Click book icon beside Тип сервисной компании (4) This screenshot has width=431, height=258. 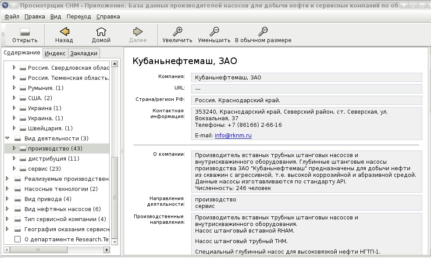click(x=18, y=219)
